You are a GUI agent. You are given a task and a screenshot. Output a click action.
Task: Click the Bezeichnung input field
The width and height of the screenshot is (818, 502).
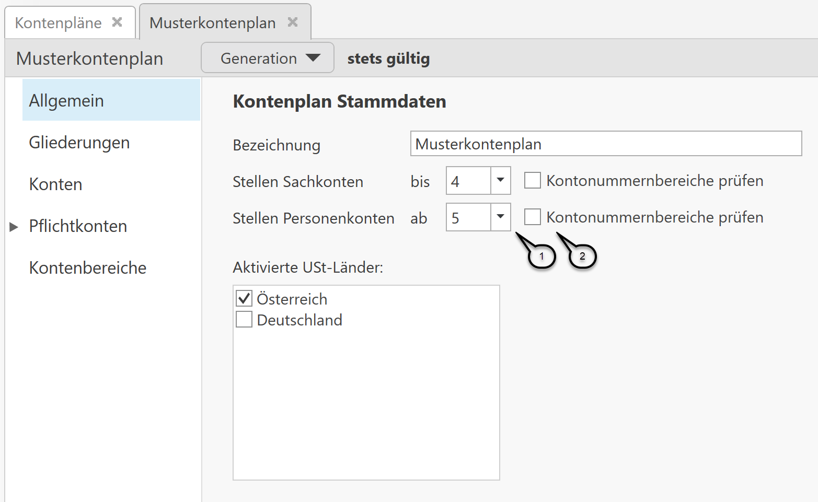point(605,144)
